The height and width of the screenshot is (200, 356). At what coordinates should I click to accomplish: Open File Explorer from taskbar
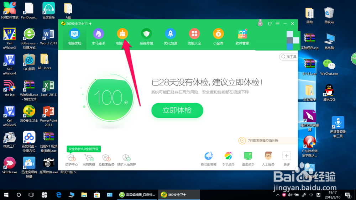(84, 195)
